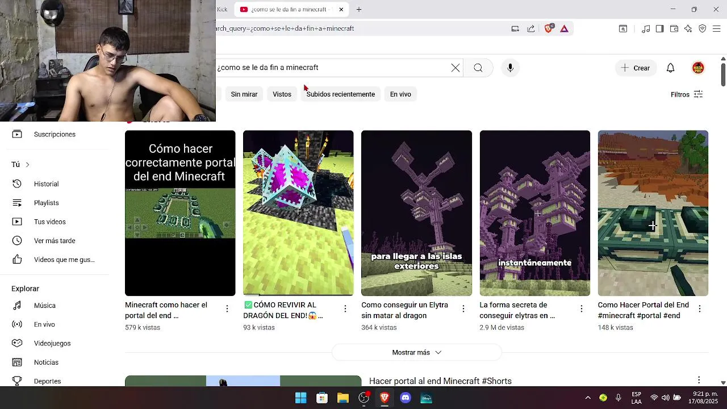Open options for 'Como Hacer Portal del End' short
This screenshot has width=727, height=409.
pyautogui.click(x=699, y=308)
